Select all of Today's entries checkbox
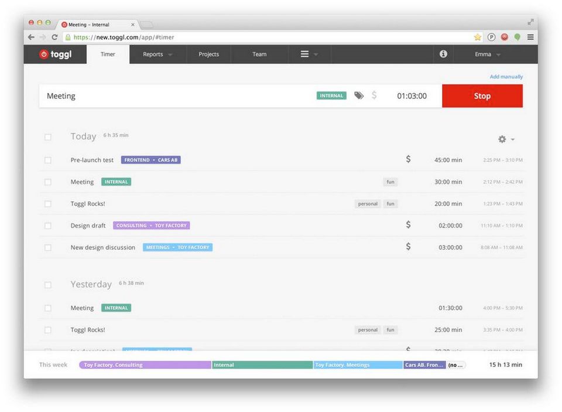 (x=48, y=137)
